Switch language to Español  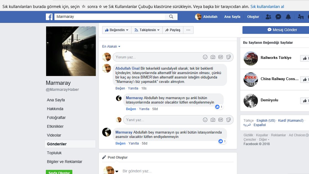(x=260, y=125)
